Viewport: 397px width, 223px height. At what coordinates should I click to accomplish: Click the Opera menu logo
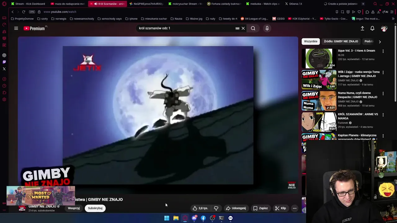coord(4,4)
